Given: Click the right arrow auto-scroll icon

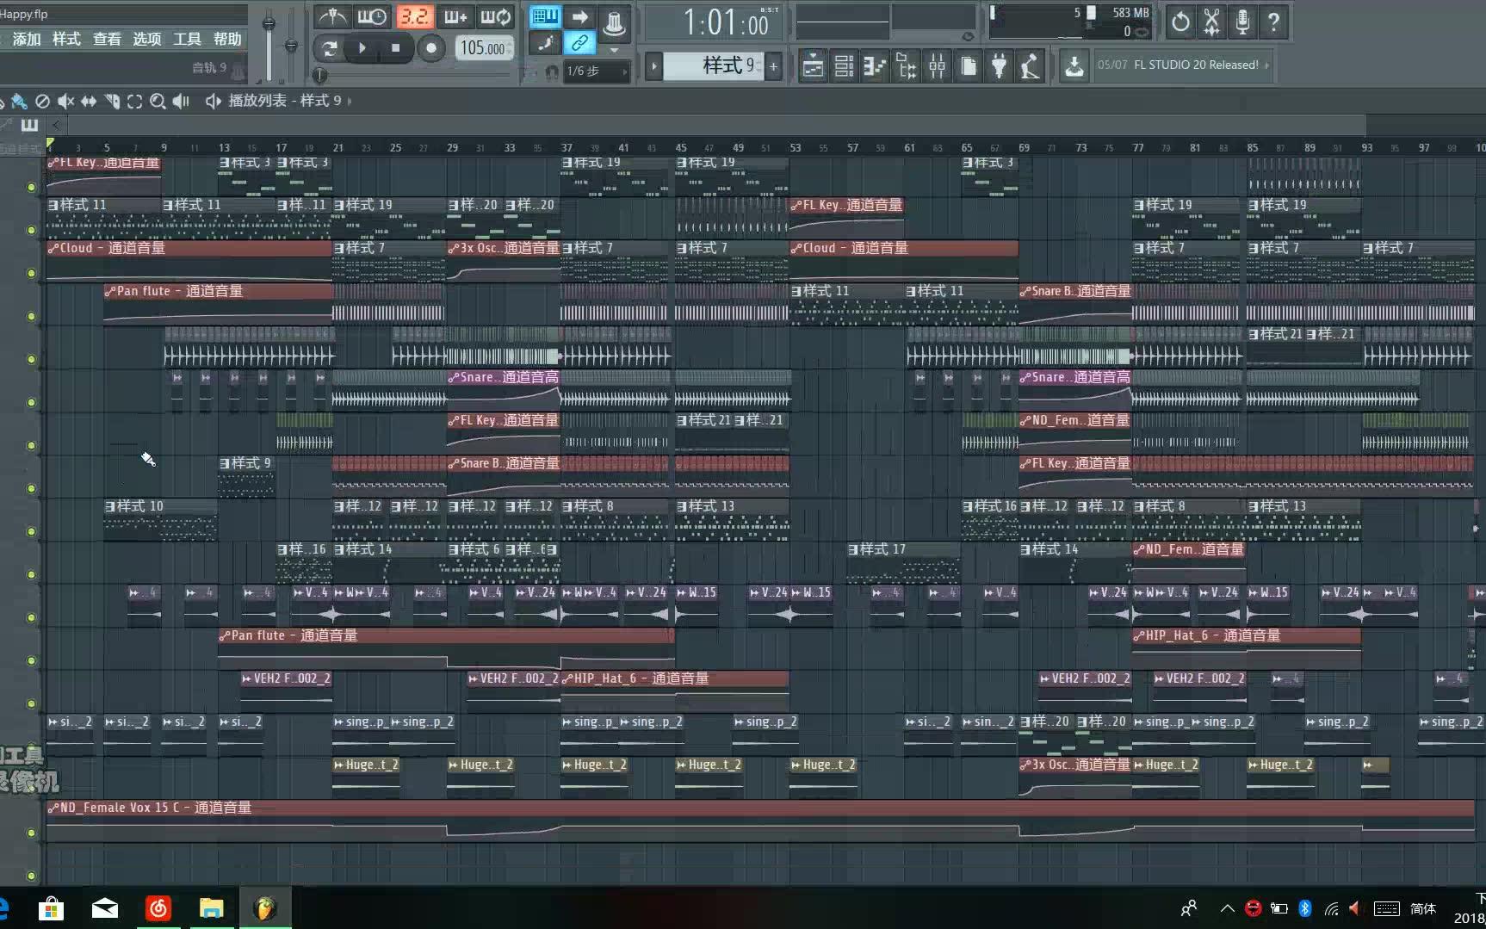Looking at the screenshot, I should coord(580,16).
